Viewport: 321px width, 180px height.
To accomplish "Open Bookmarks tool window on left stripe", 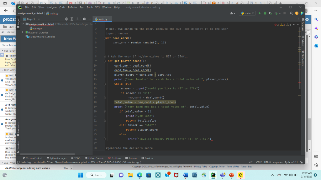I will pyautogui.click(x=18, y=130).
